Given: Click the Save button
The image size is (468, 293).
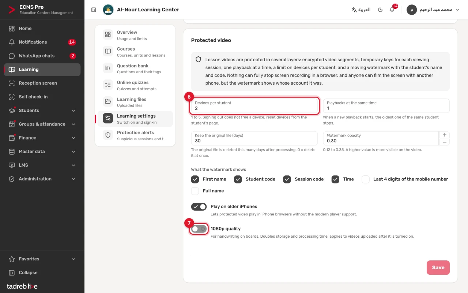Looking at the screenshot, I should [x=438, y=267].
